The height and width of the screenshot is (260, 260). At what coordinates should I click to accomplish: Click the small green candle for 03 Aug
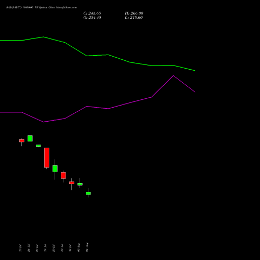point(80,184)
